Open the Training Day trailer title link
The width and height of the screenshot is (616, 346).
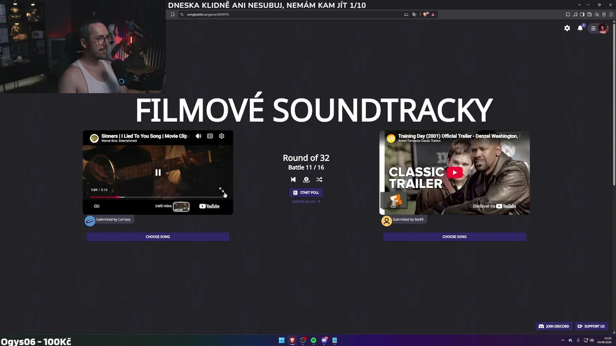point(458,136)
